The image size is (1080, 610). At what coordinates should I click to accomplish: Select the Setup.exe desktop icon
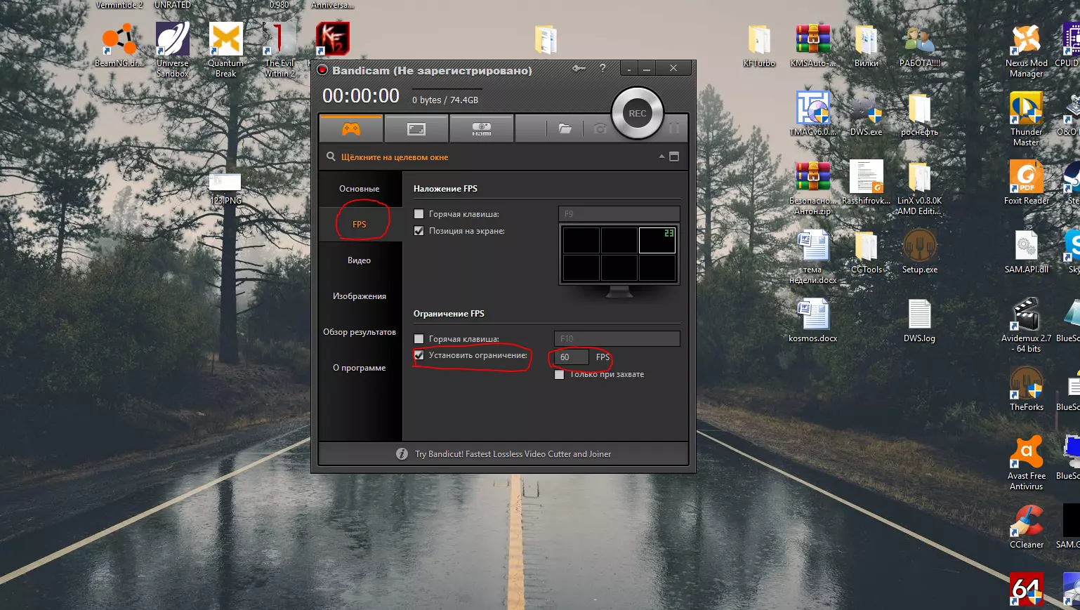coord(920,251)
